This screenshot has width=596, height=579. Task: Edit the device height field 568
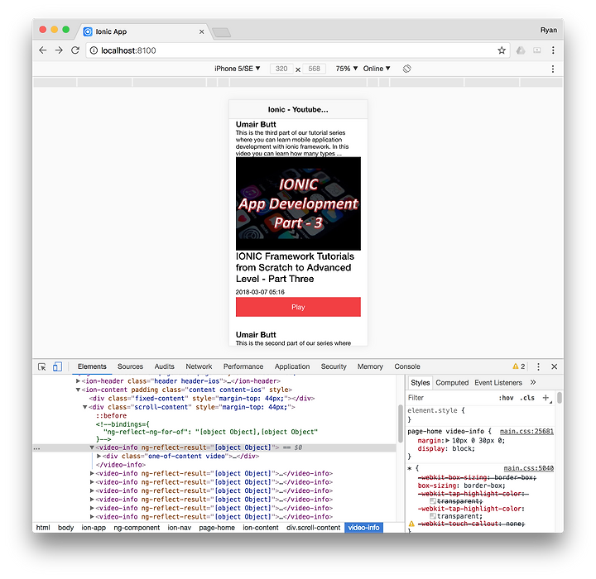(314, 69)
